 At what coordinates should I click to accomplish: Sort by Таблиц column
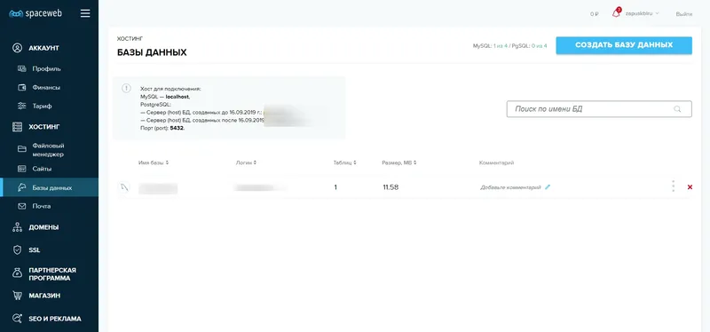344,162
